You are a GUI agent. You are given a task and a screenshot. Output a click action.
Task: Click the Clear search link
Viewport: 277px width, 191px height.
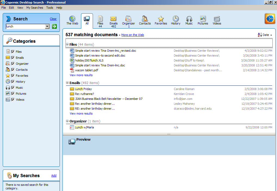[53, 19]
